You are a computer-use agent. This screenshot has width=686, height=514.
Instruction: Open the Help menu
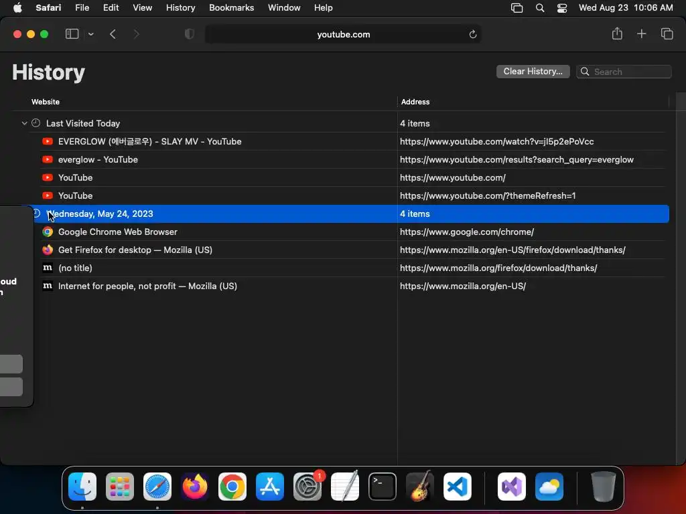[x=324, y=8]
